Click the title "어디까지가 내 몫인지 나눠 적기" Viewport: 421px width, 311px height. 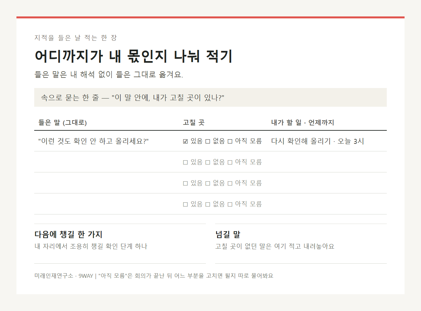(x=134, y=56)
